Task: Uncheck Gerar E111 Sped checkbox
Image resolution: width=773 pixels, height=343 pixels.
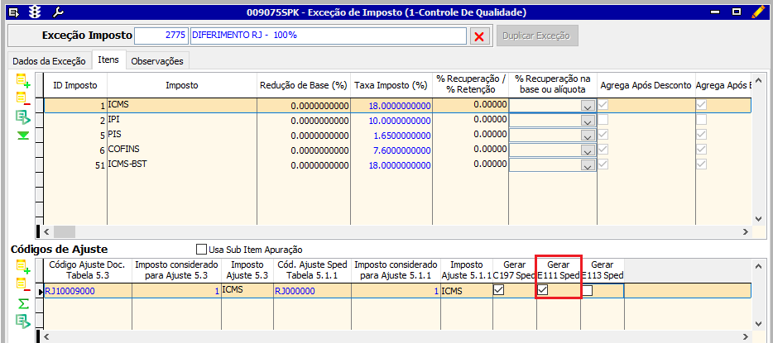Action: coord(542,291)
